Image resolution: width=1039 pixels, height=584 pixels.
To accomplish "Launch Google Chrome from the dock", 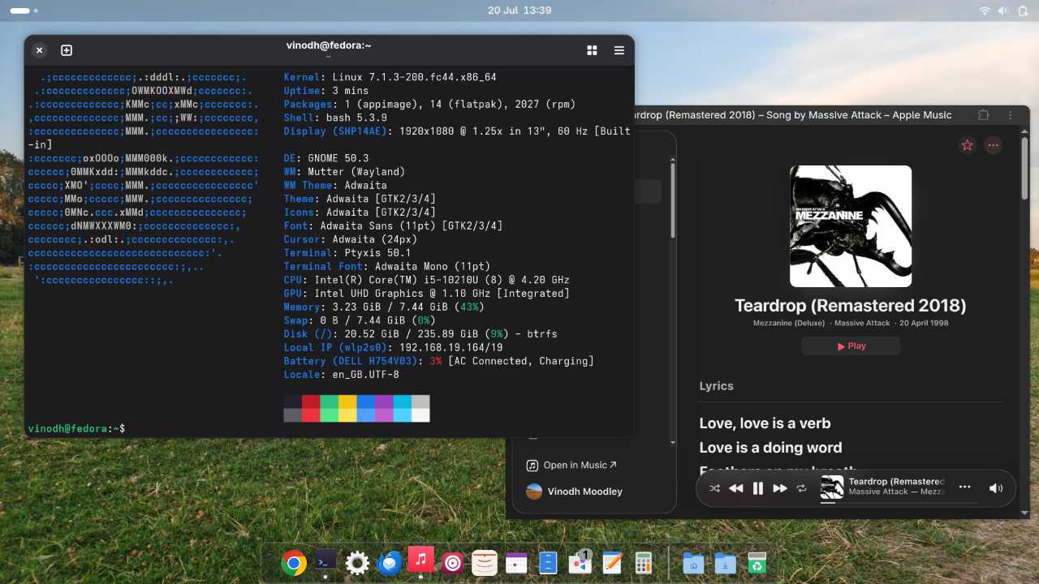I will [294, 562].
